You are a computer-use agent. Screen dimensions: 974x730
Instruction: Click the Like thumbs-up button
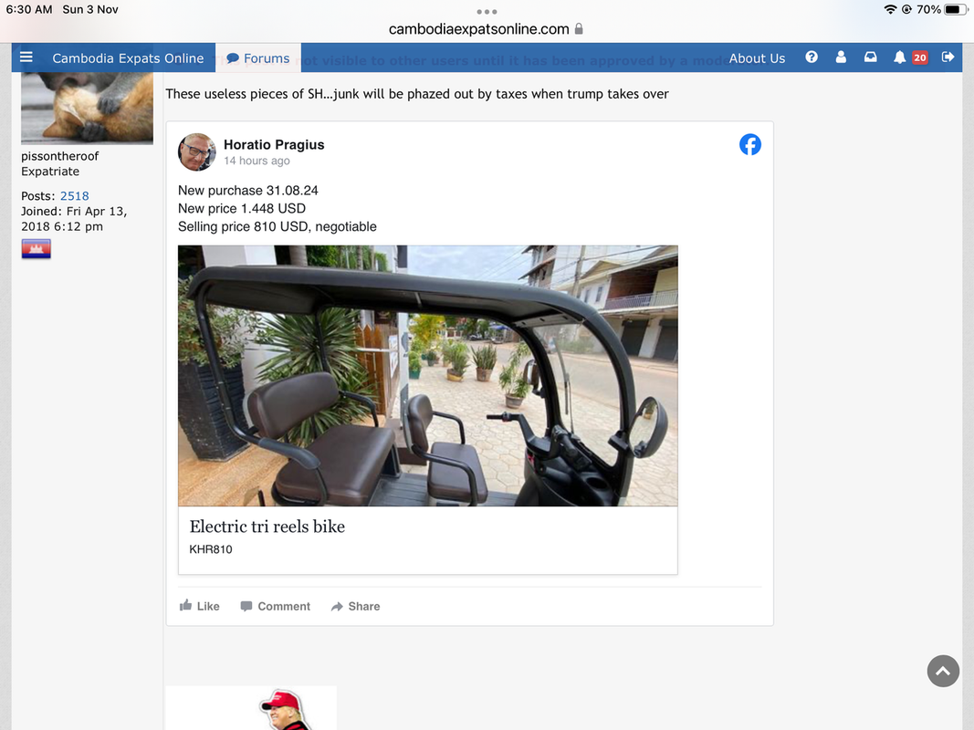tap(199, 606)
